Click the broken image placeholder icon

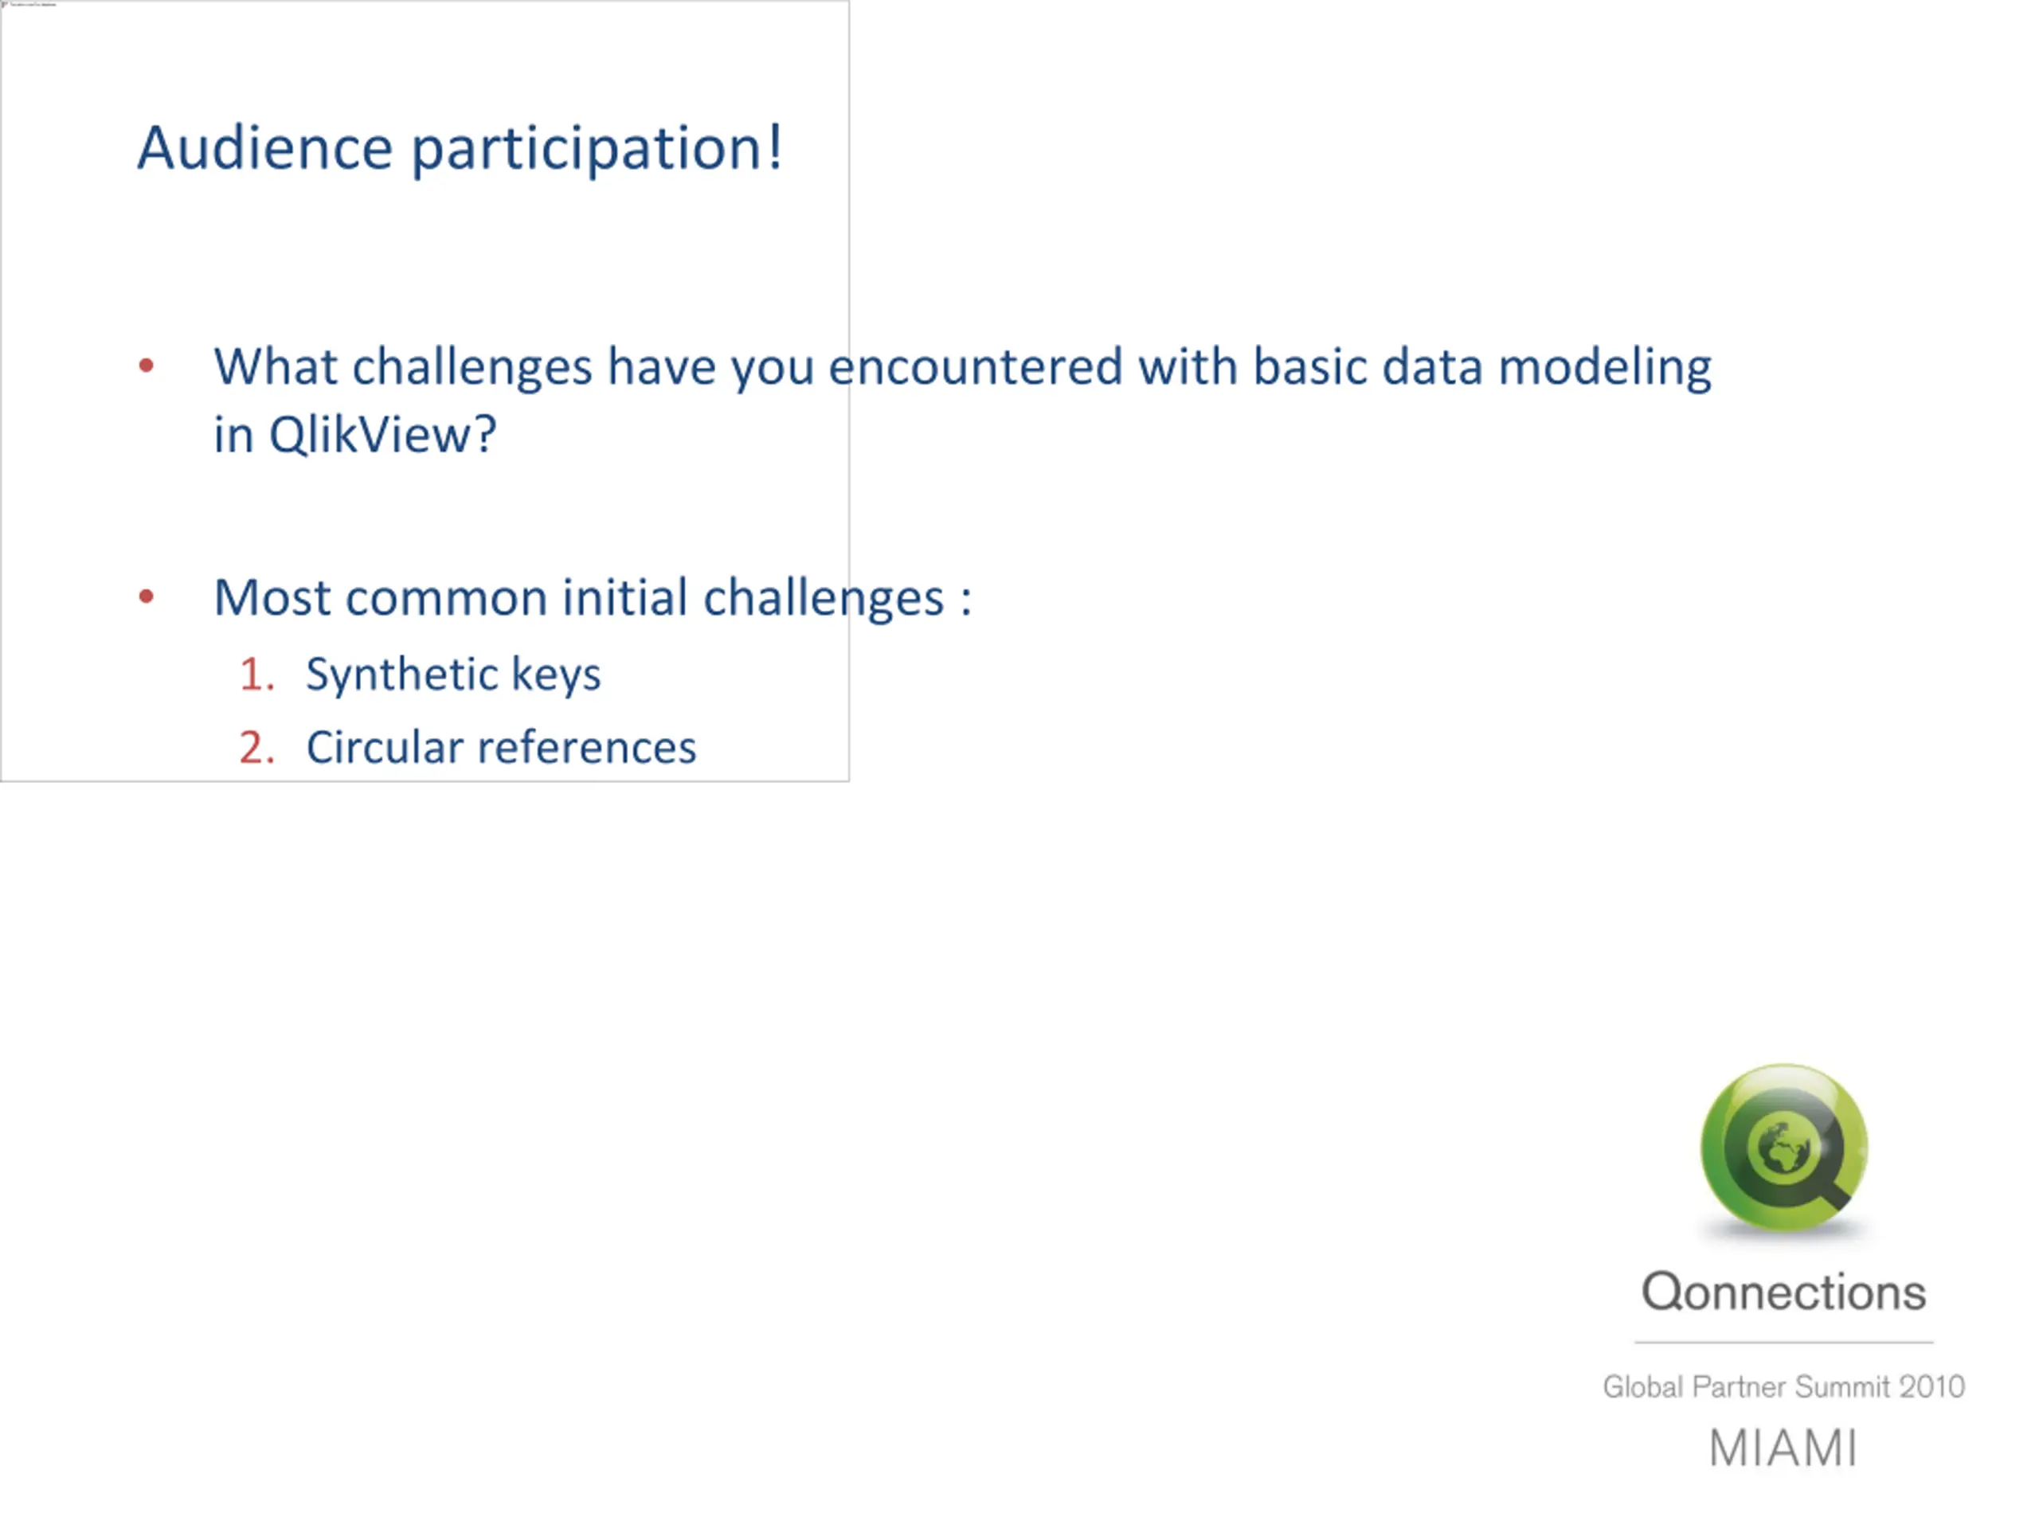click(5, 5)
